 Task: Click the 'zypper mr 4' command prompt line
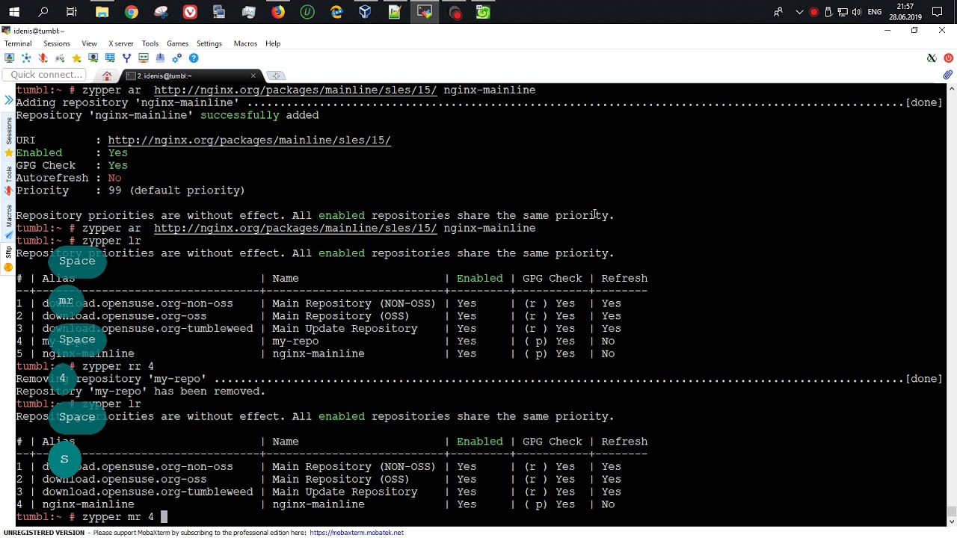[x=91, y=517]
